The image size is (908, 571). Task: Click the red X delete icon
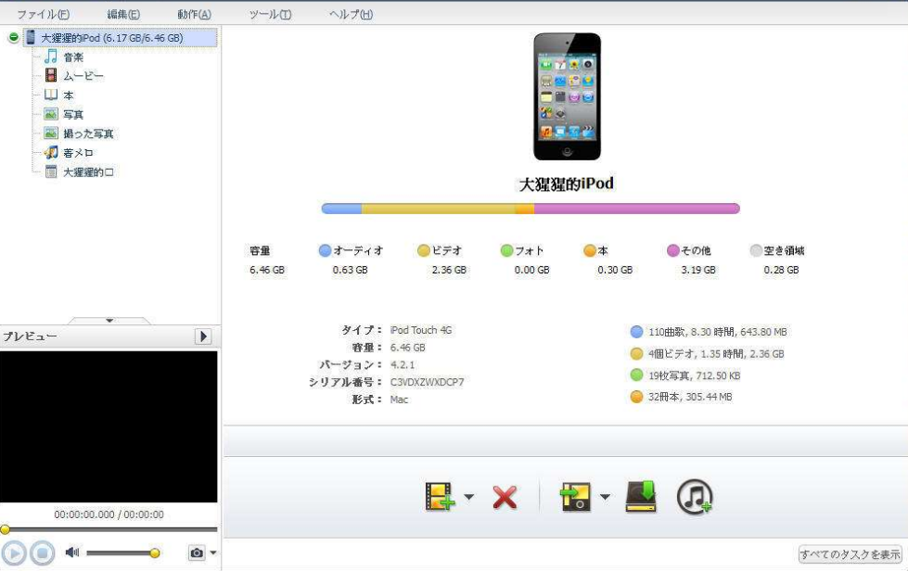(x=505, y=498)
